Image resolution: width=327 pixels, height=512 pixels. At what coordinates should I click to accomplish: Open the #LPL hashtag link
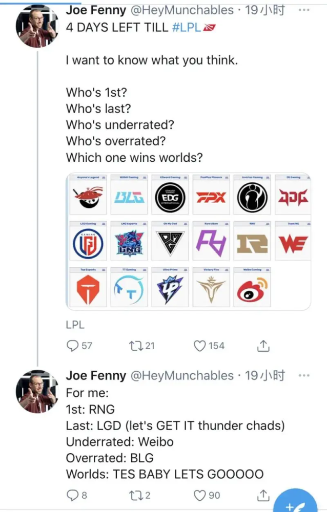point(187,27)
